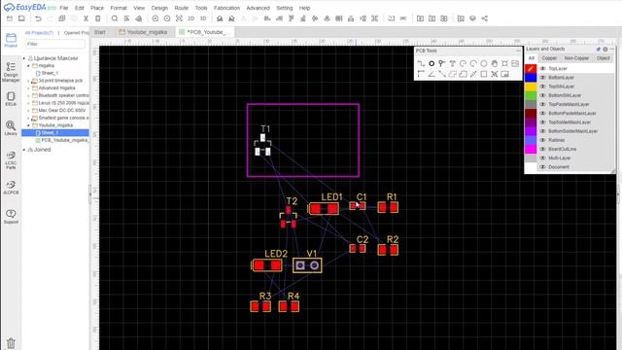The height and width of the screenshot is (350, 622).
Task: Open the JLCPCB sidebar panel
Action: click(x=11, y=188)
